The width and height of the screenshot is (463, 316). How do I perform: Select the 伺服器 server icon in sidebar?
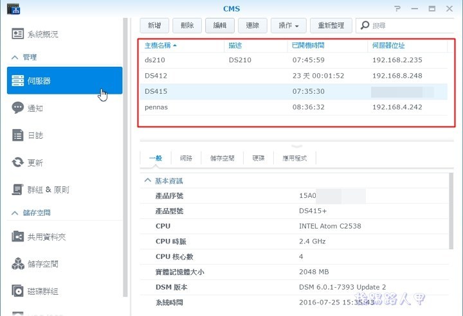[18, 81]
